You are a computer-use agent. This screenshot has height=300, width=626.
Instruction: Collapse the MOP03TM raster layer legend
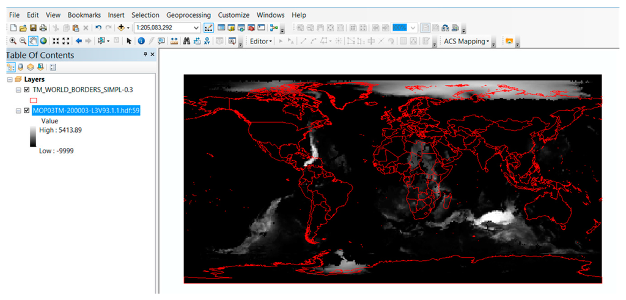tap(18, 111)
